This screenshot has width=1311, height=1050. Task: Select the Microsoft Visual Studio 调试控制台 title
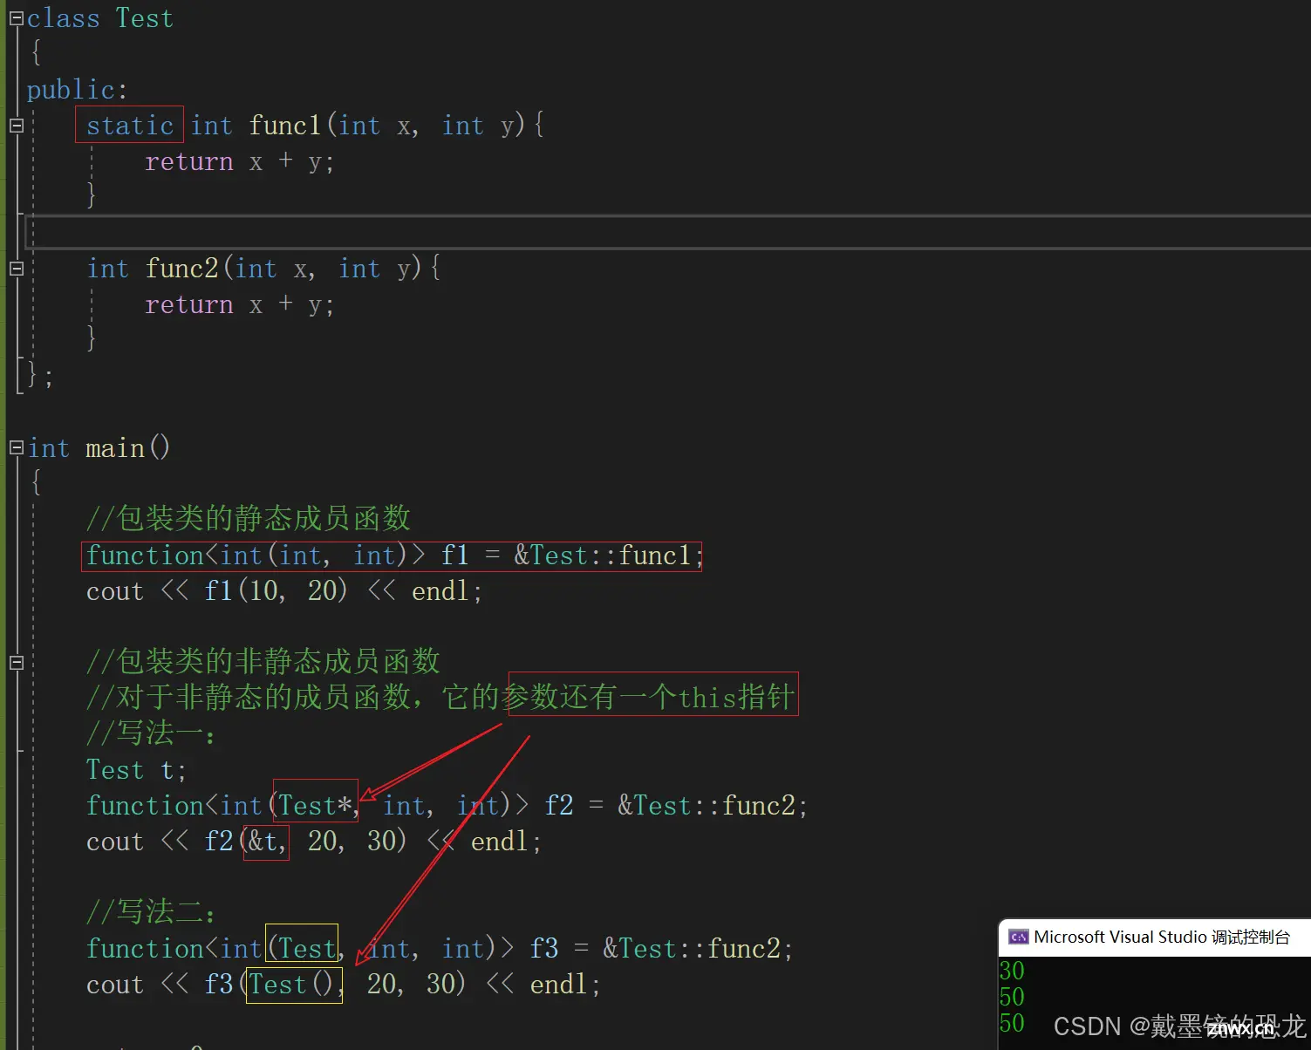click(1162, 937)
